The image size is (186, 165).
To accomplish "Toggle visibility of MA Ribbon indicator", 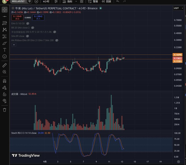I will click(x=57, y=40).
